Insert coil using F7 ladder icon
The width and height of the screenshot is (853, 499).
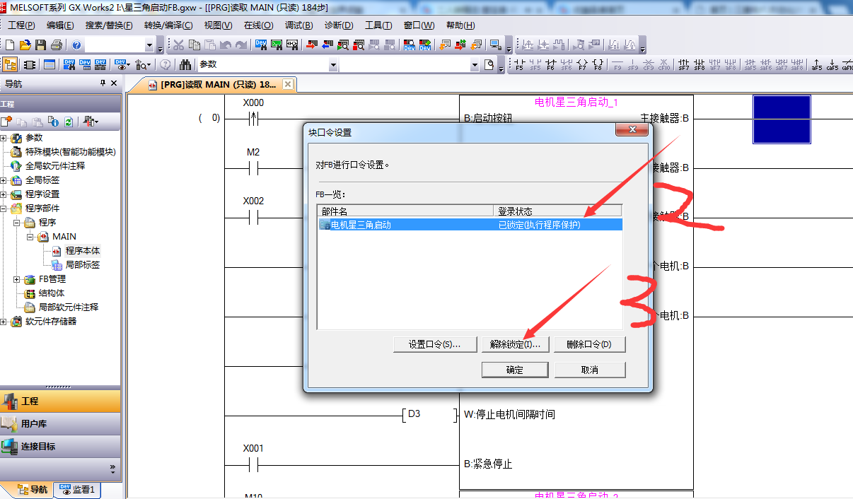[582, 65]
